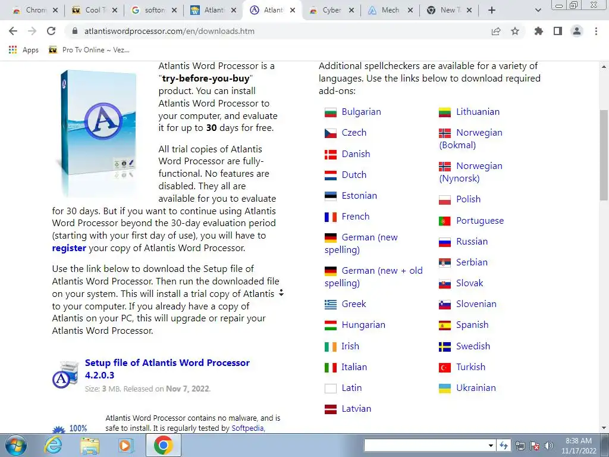Open the volume speaker tray icon
The image size is (609, 457).
click(x=549, y=446)
